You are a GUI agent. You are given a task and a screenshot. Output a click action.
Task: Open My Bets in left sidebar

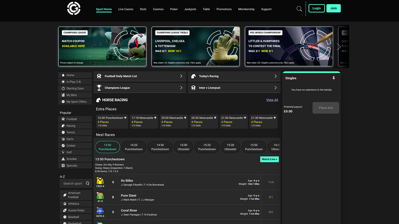tap(72, 95)
